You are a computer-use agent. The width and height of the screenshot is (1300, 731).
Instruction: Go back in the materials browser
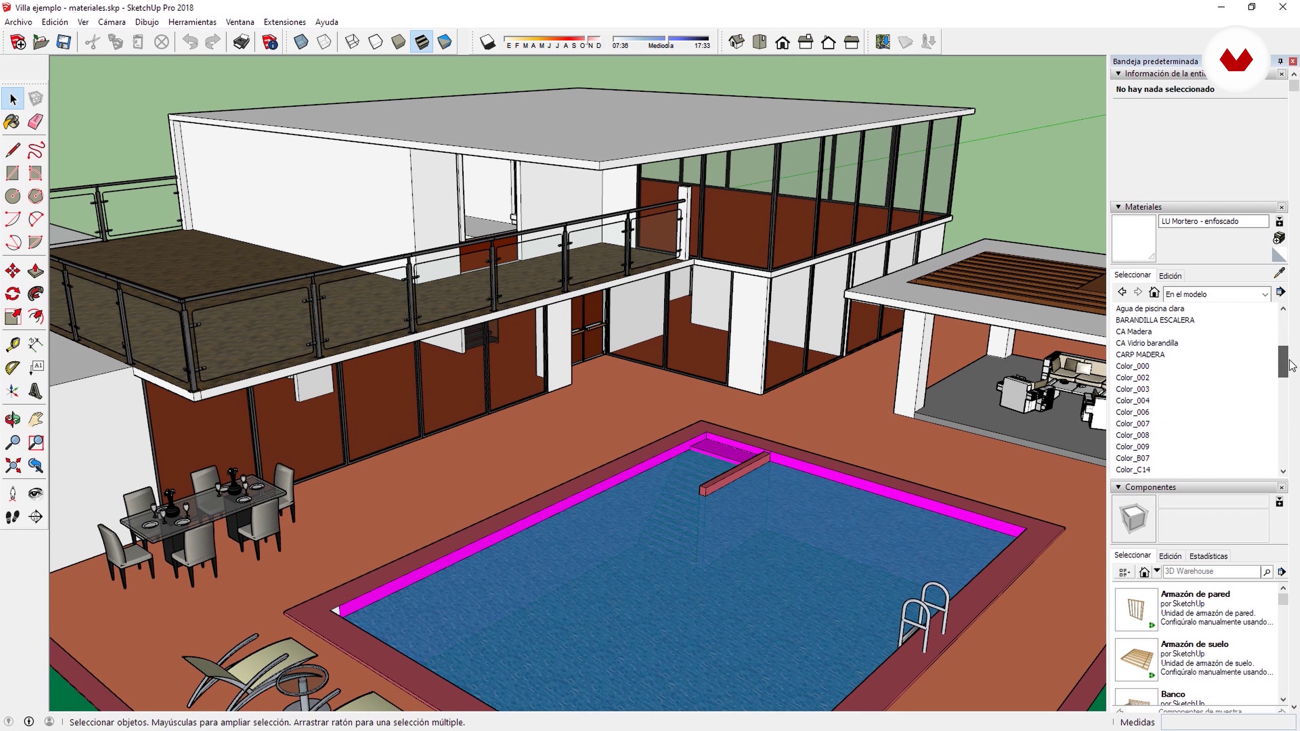[x=1121, y=292]
